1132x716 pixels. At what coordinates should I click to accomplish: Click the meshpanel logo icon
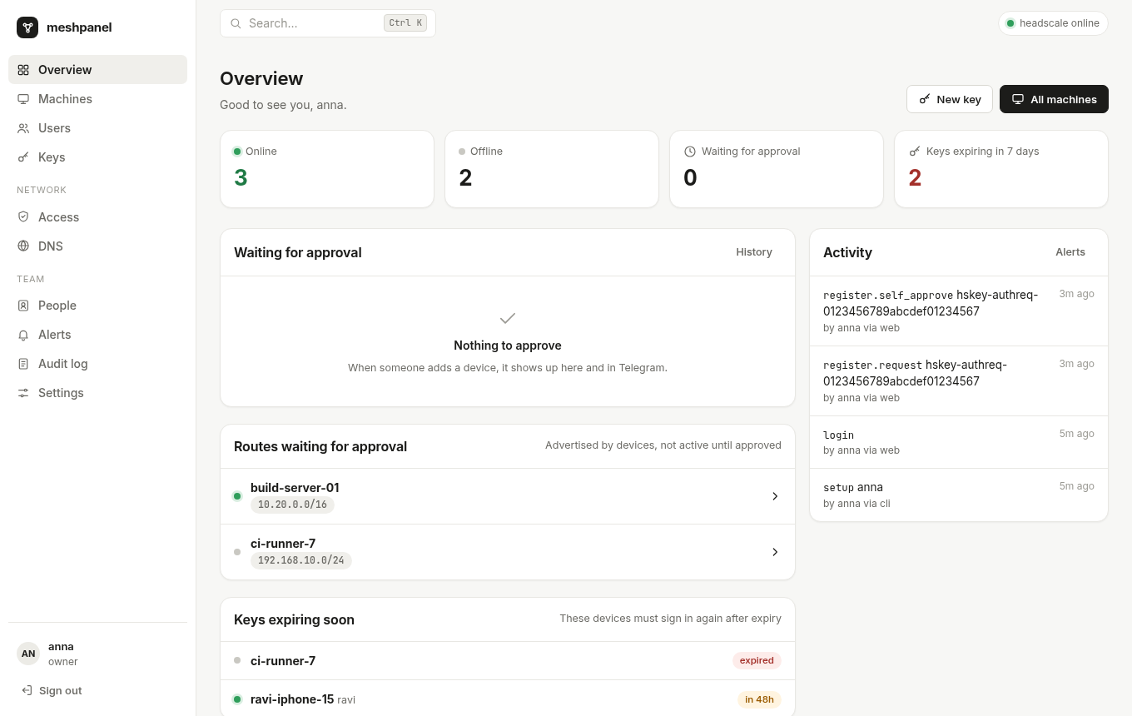(27, 27)
